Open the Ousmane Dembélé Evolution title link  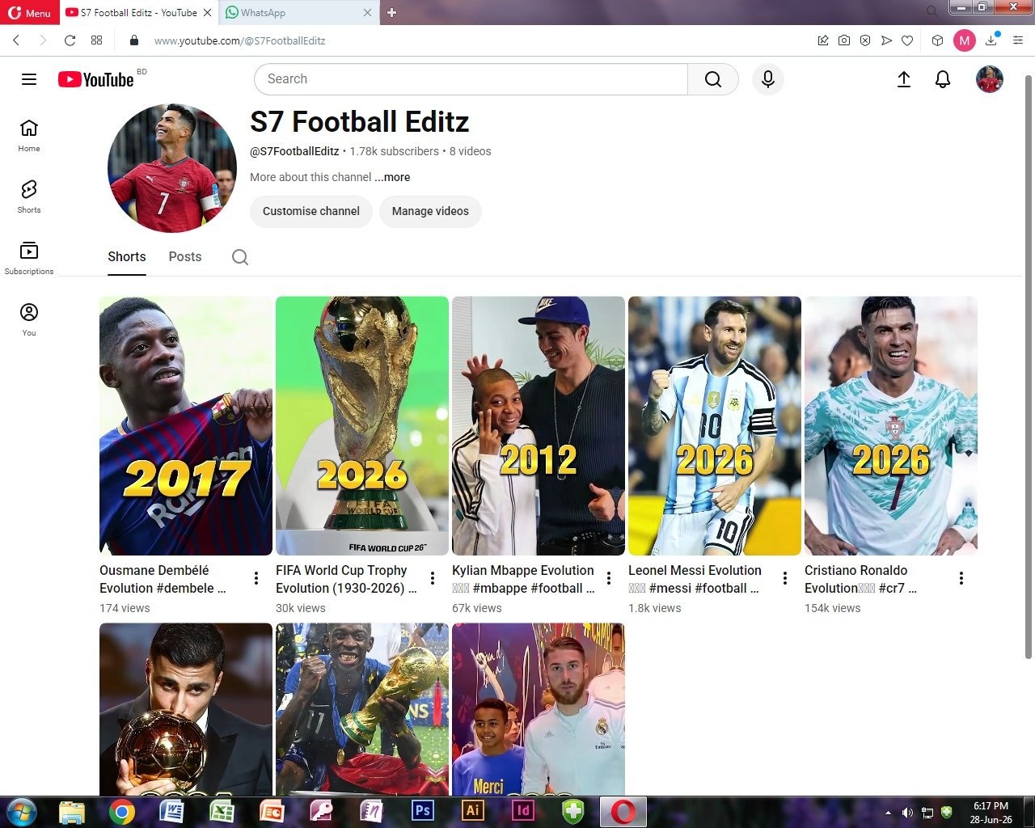[x=163, y=579]
